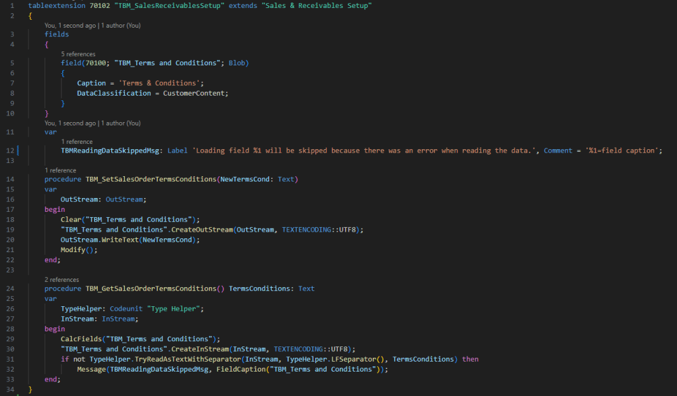Click the closing brace on line 34
Viewport: 677px width, 396px height.
[x=30, y=389]
